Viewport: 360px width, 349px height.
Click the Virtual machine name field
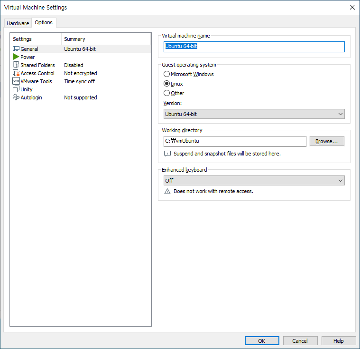(254, 47)
